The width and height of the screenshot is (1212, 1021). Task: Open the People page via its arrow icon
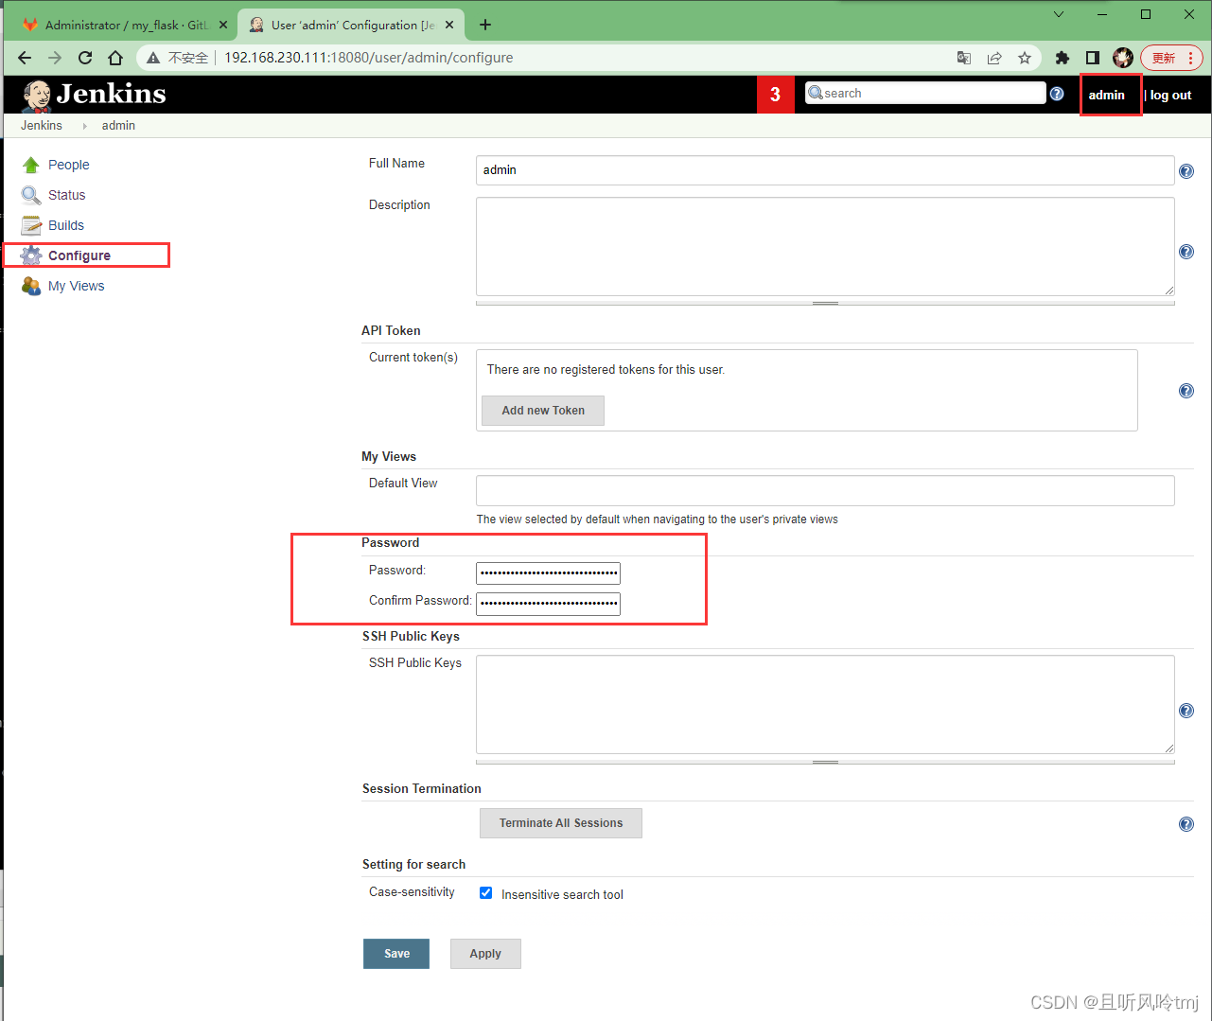pos(31,165)
